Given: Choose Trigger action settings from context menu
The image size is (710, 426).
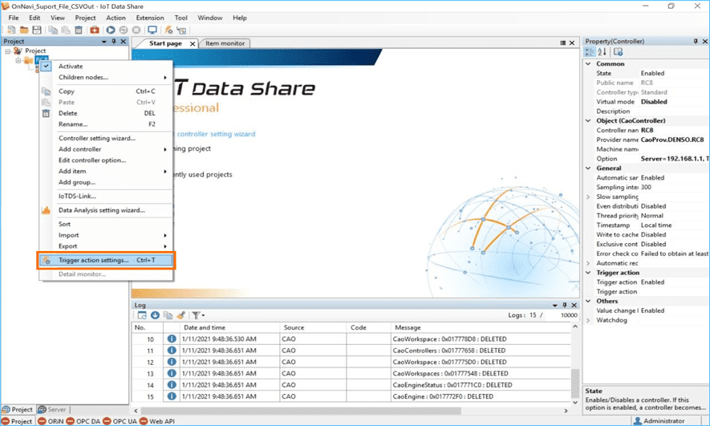Looking at the screenshot, I should 107,260.
